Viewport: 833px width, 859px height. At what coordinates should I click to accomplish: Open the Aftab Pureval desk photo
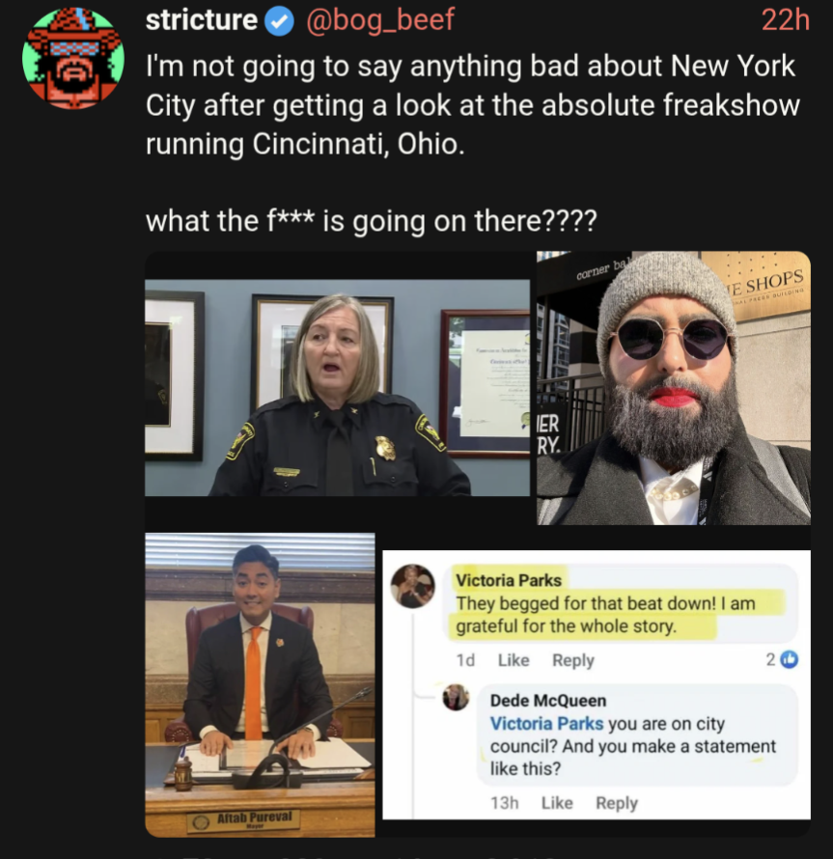(x=260, y=685)
